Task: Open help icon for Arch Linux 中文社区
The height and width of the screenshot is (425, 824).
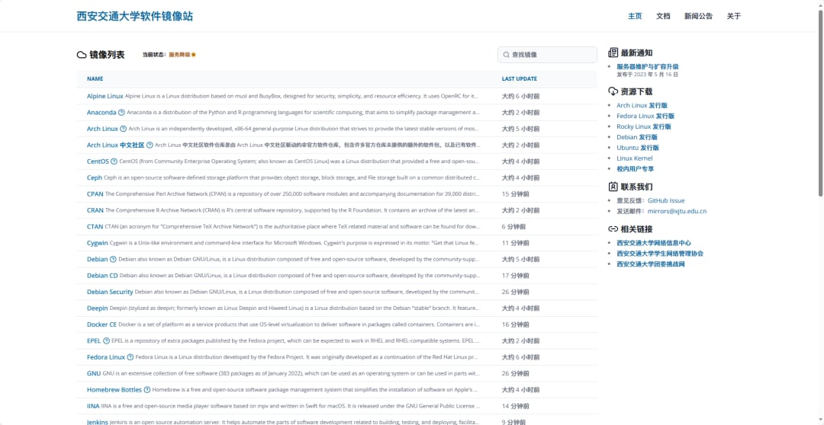Action: (150, 145)
